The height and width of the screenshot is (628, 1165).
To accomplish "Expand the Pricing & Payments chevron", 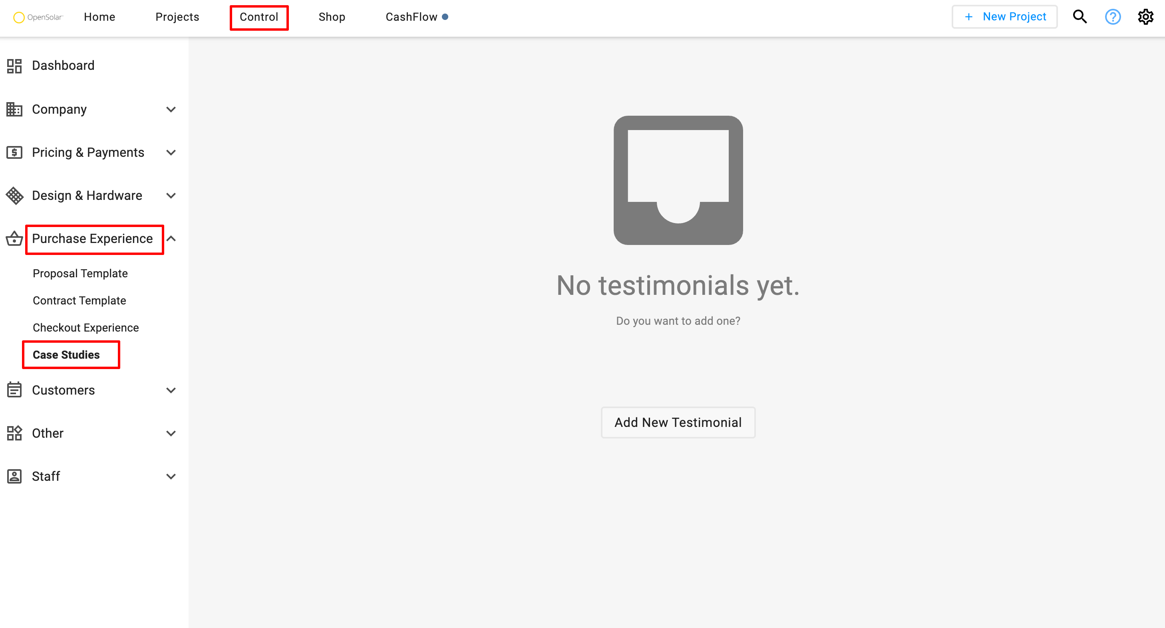I will [x=171, y=152].
